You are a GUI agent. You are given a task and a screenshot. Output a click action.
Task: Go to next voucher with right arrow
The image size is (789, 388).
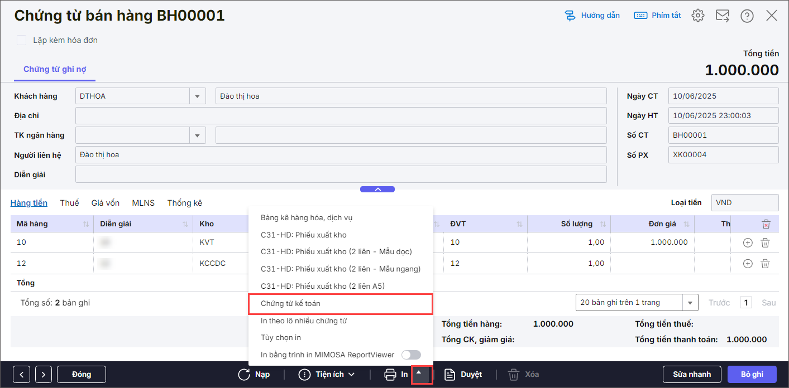click(44, 375)
